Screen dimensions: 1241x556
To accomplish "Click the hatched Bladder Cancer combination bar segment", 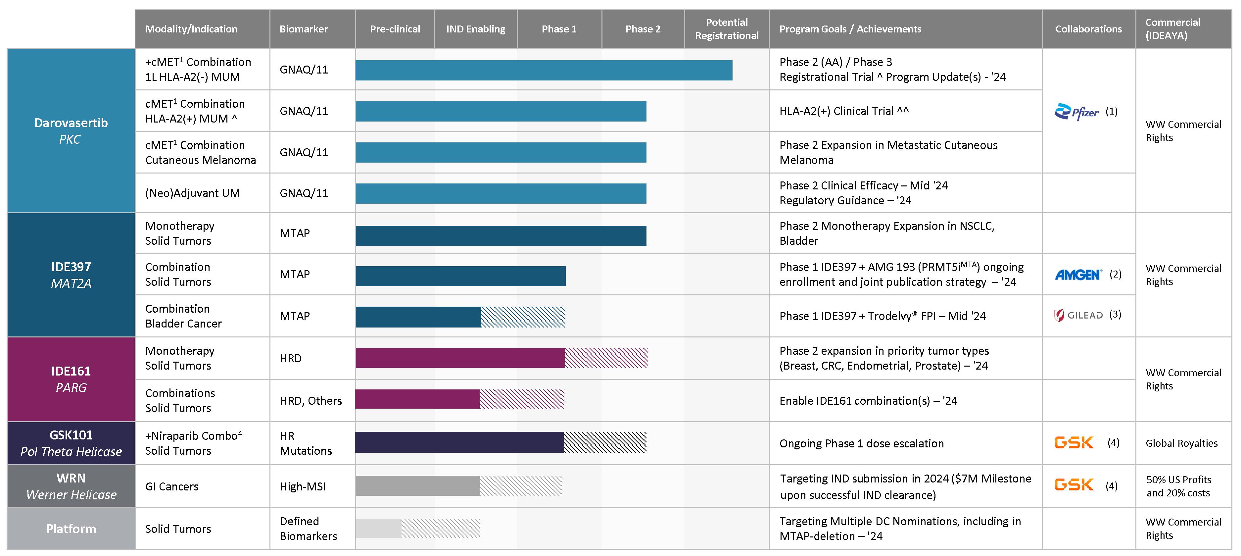I will 523,317.
